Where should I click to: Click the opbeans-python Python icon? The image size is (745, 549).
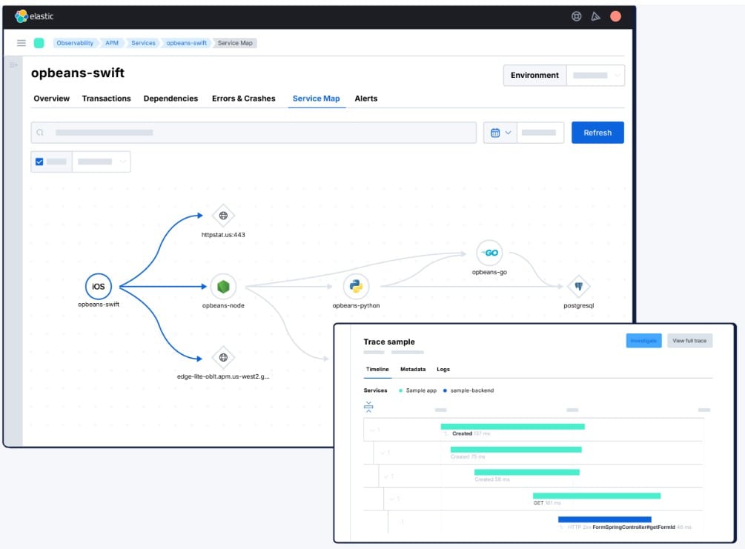tap(355, 287)
